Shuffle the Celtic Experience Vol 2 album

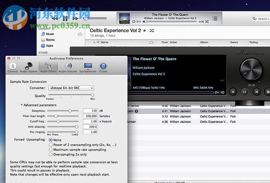[x=152, y=31]
